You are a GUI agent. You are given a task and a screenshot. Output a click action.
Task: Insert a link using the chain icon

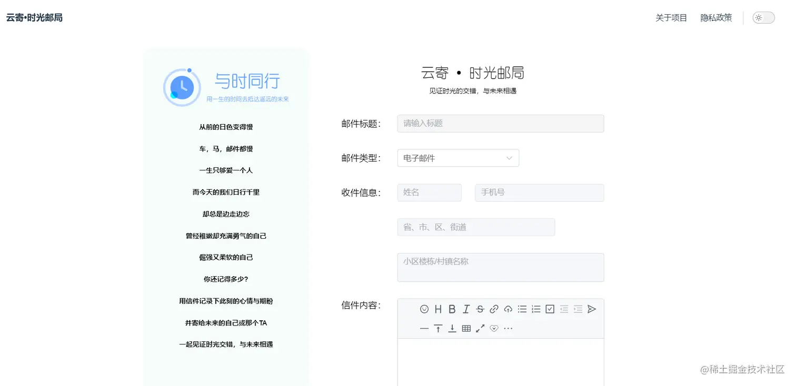click(x=494, y=309)
